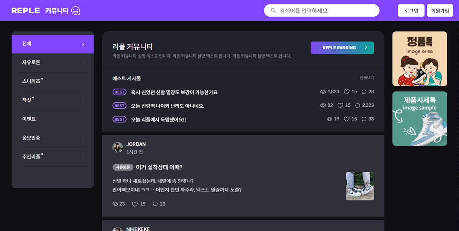Click the 로그인 button
This screenshot has width=459, height=231.
[411, 11]
